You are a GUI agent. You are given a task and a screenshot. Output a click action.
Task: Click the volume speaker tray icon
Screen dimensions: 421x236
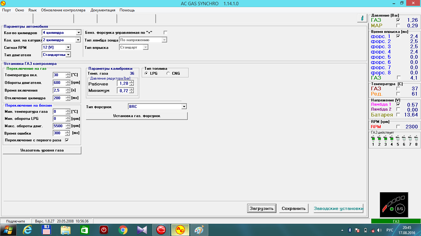tap(379, 230)
